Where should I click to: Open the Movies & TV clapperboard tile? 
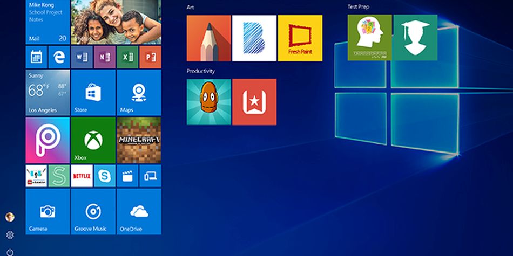127,176
